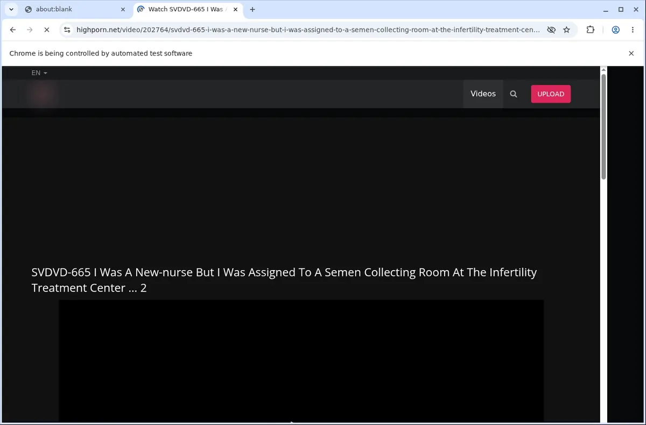
Task: Click the browser forward arrow
Action: [30, 30]
